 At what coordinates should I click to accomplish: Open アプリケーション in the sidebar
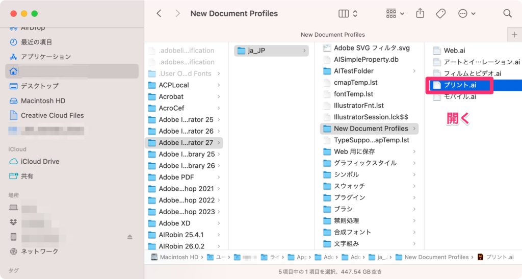click(x=45, y=57)
